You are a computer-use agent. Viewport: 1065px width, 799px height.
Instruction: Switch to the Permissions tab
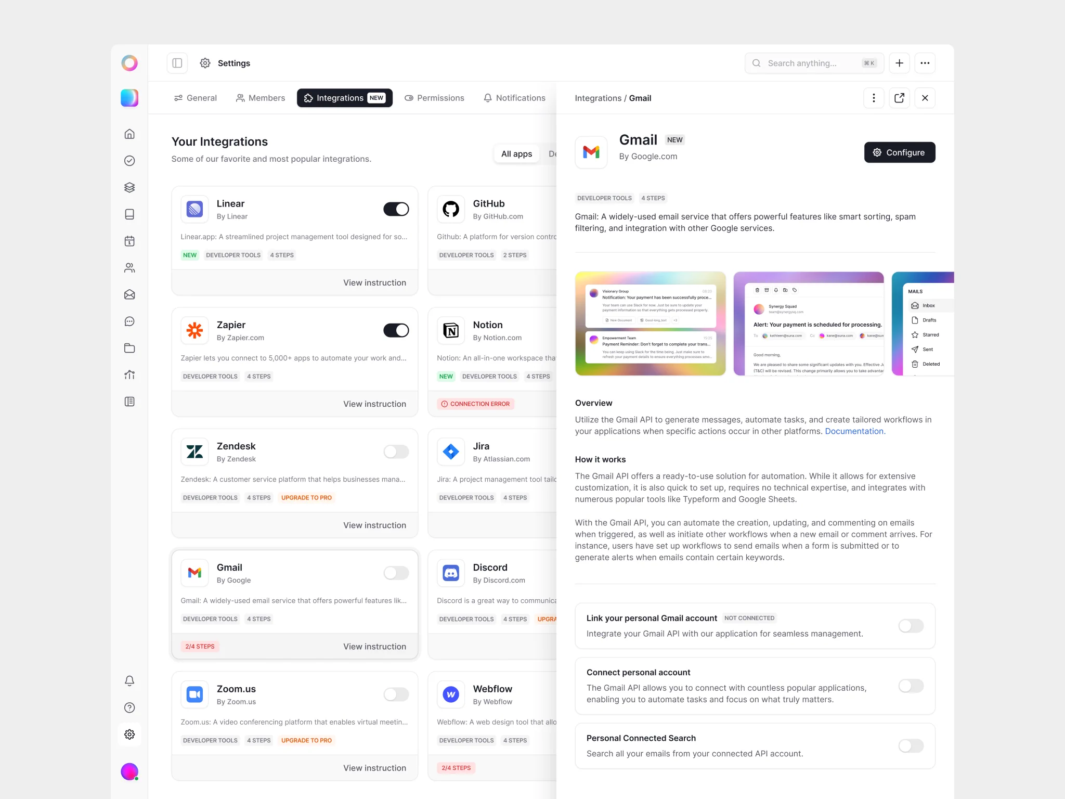[x=434, y=98]
